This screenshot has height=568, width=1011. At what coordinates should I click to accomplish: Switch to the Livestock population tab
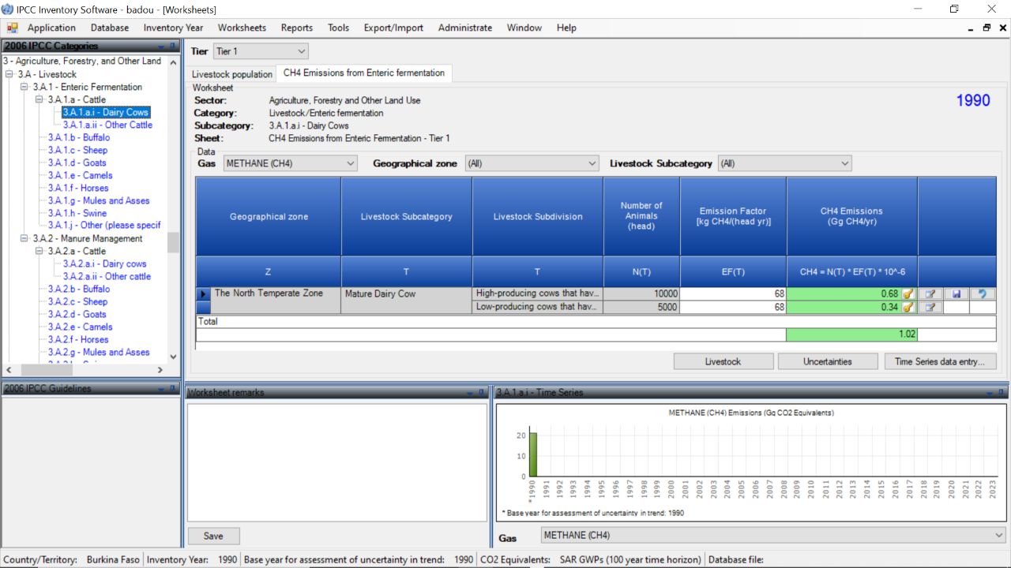(232, 74)
